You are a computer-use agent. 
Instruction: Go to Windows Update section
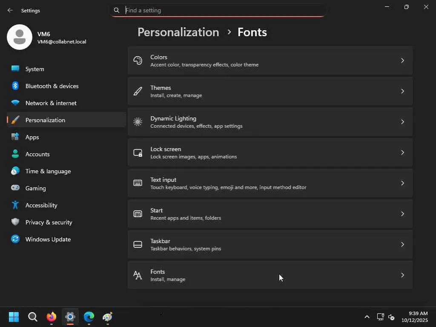pos(48,239)
